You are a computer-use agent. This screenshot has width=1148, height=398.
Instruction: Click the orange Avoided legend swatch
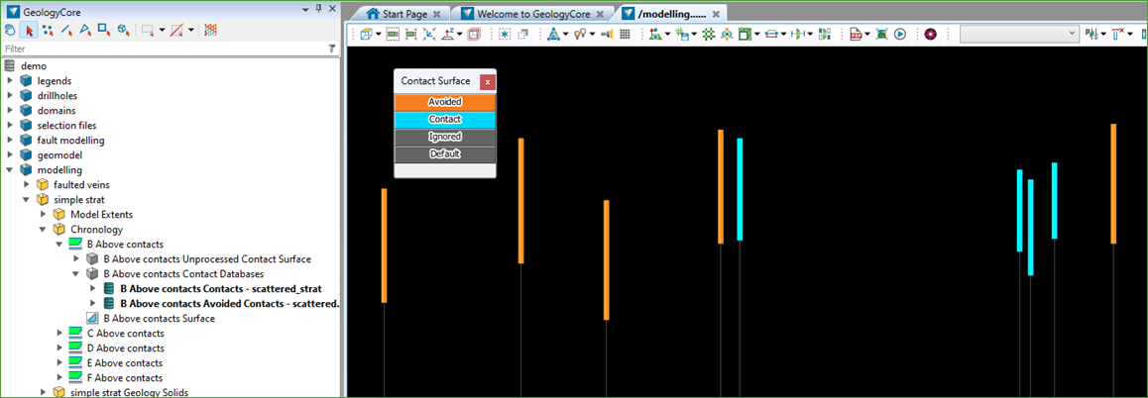pos(445,102)
